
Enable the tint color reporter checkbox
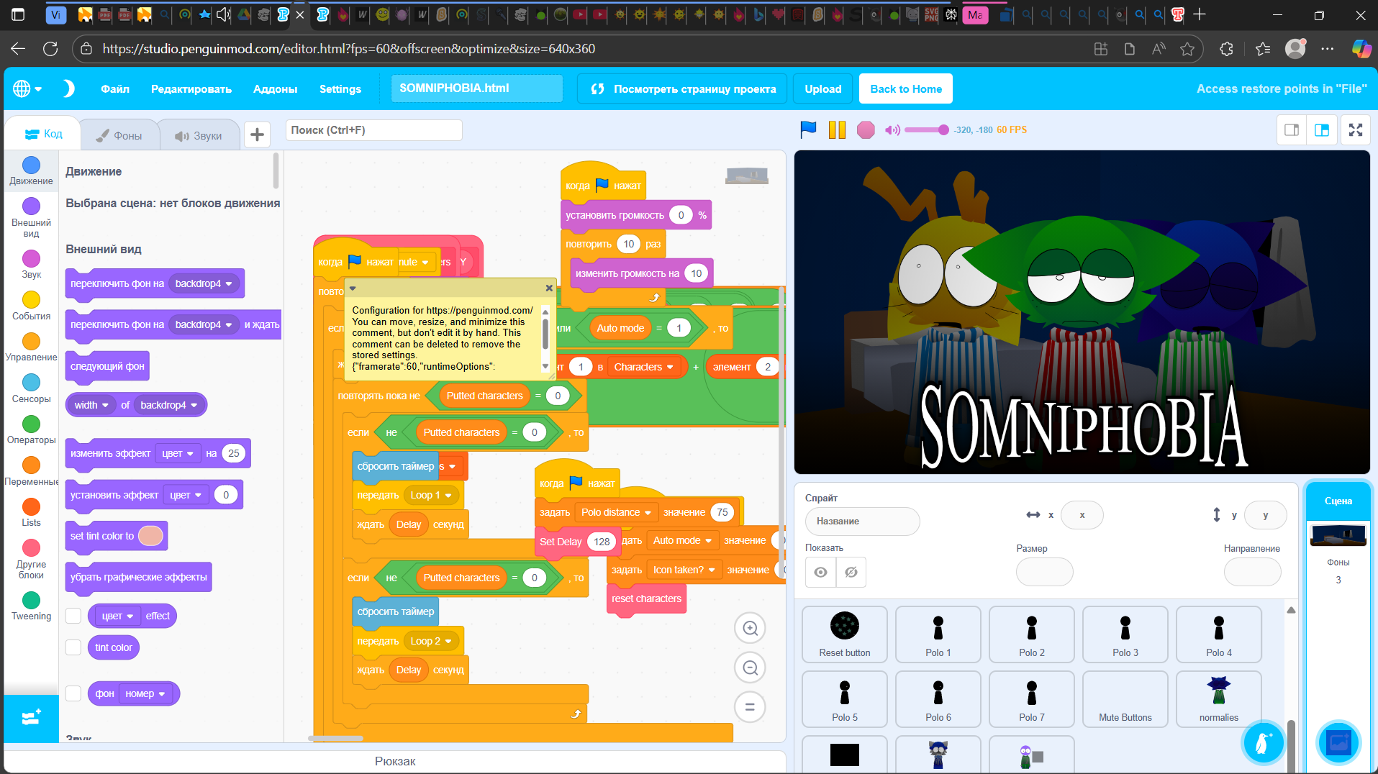click(73, 647)
